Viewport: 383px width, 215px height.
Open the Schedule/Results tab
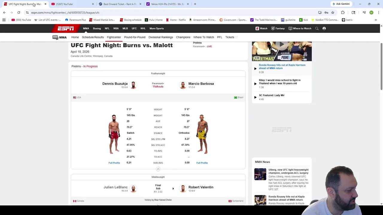click(x=93, y=37)
